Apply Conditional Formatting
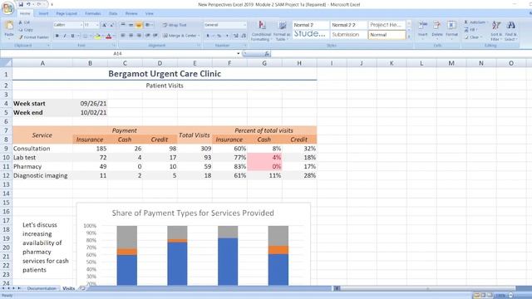 (261, 31)
